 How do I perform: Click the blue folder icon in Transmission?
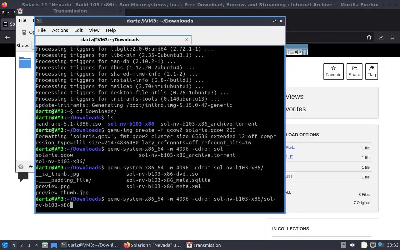coord(25,62)
